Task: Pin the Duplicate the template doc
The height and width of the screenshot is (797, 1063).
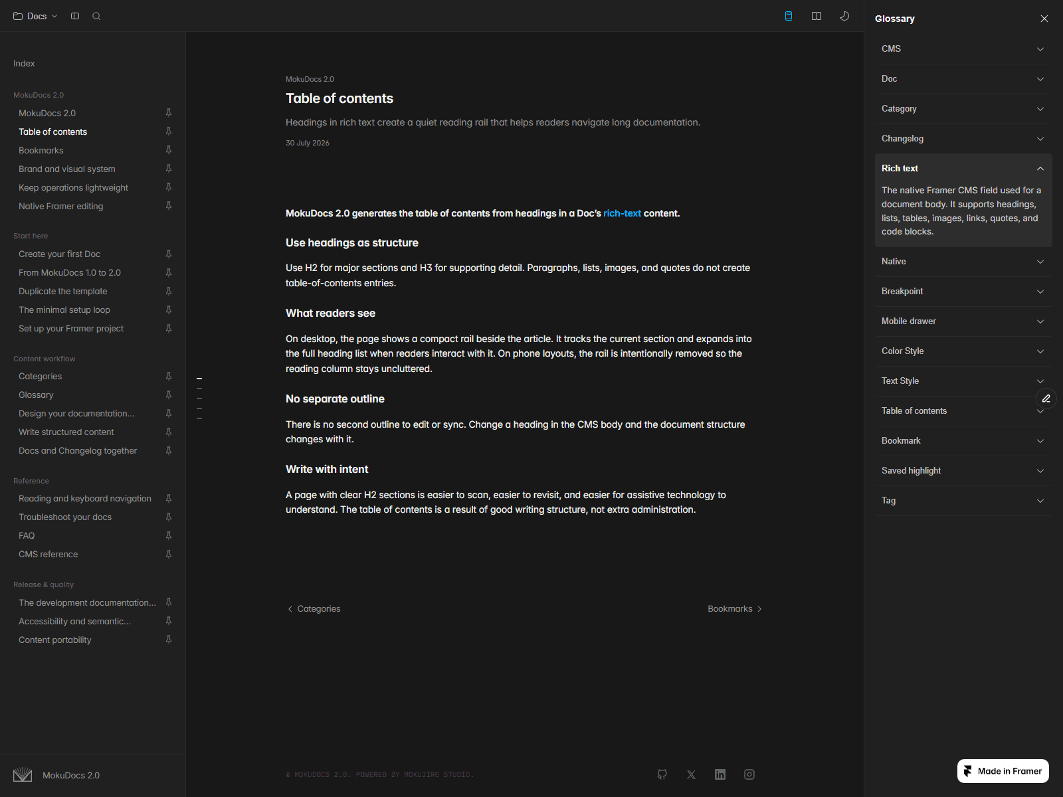Action: (169, 291)
